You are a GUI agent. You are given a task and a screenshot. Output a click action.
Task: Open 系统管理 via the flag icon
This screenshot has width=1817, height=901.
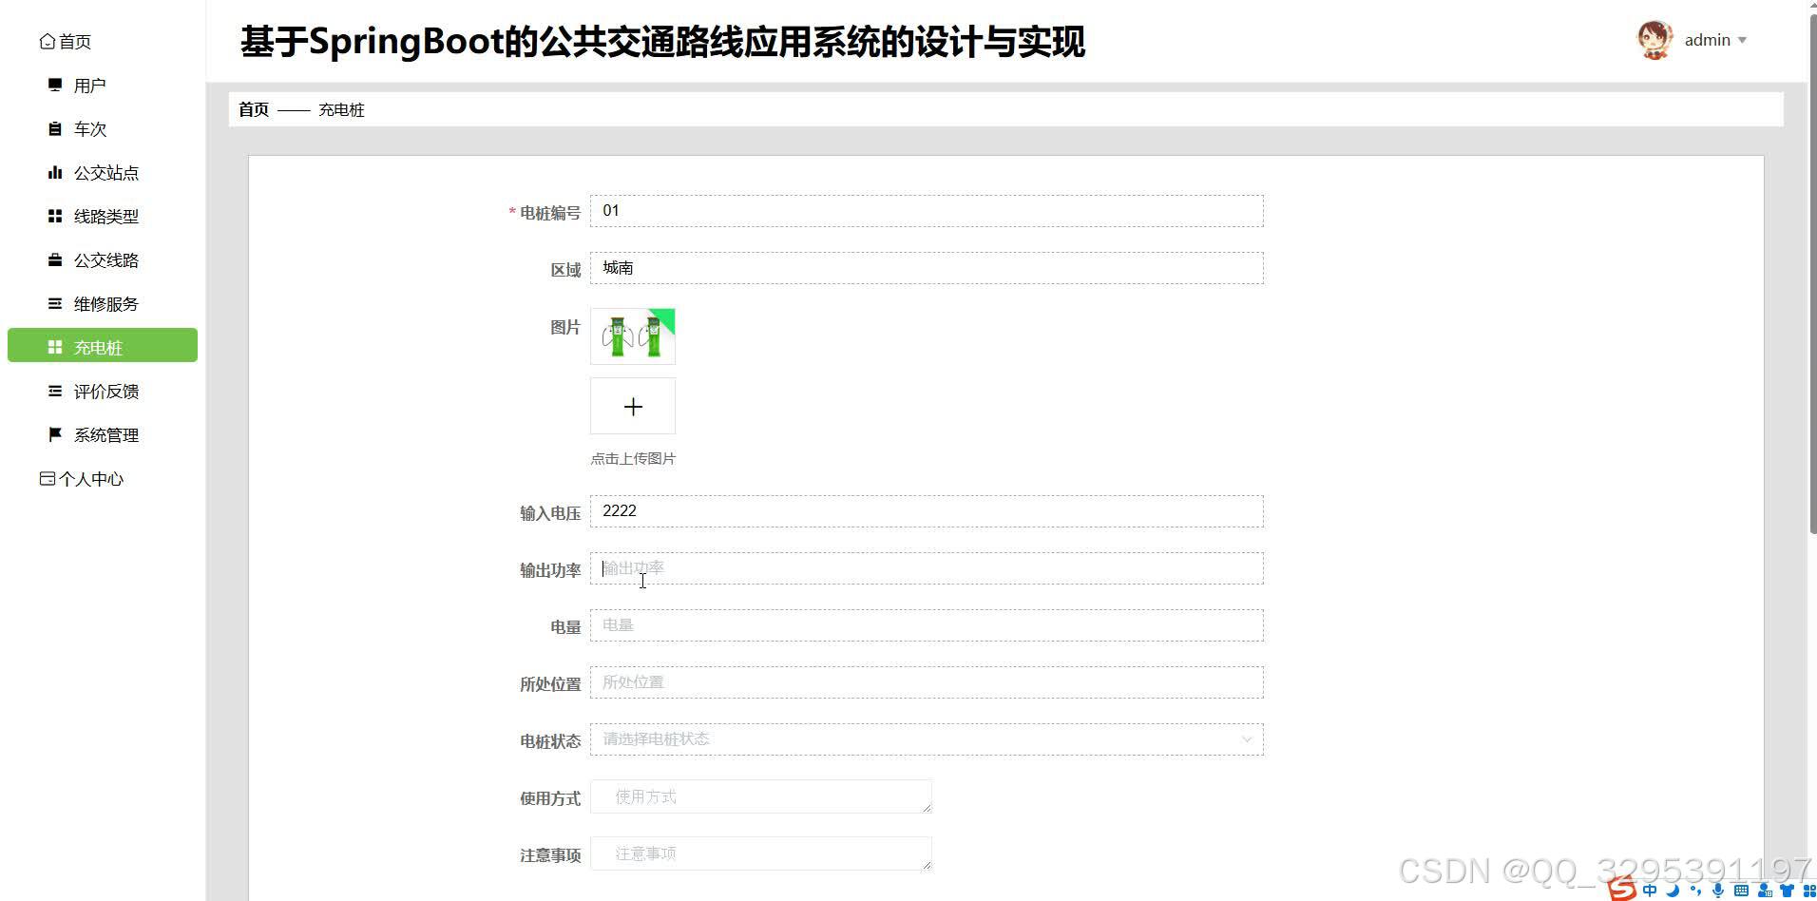click(x=54, y=434)
